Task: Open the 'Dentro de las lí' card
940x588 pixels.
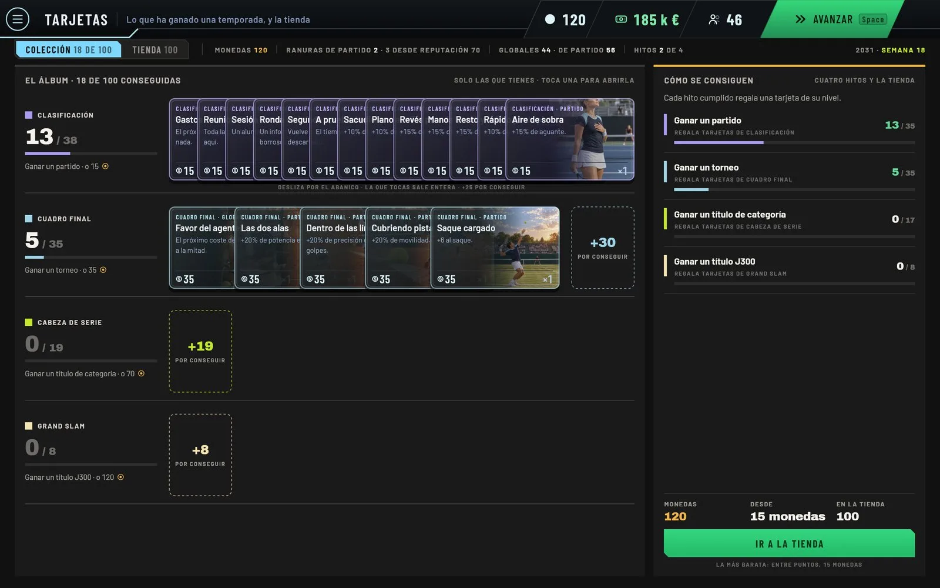Action: 333,248
